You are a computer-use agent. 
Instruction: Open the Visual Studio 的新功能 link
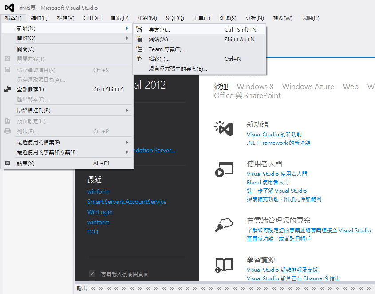tap(274, 134)
